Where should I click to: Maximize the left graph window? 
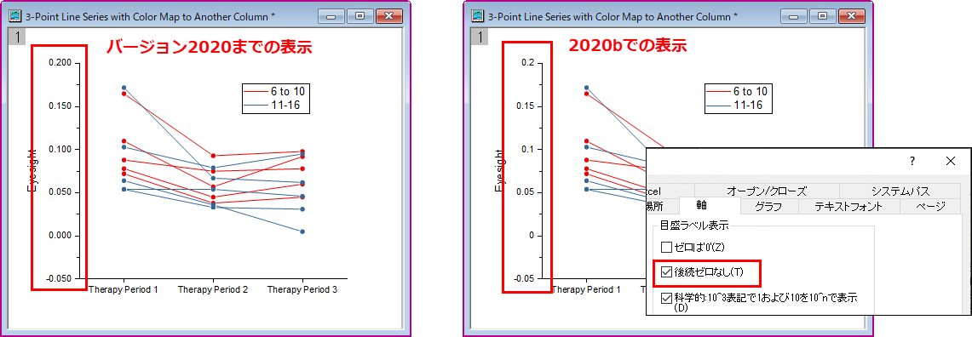pyautogui.click(x=359, y=17)
